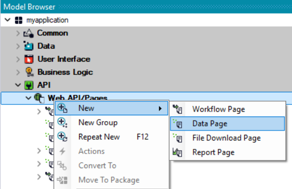Expand the User Interface node
The height and width of the screenshot is (189, 292).
[18, 59]
